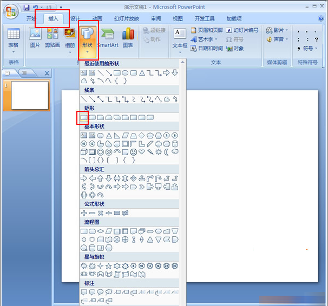This screenshot has height=306, width=328.
Task: Insert a chart with 图表
Action: click(x=128, y=38)
